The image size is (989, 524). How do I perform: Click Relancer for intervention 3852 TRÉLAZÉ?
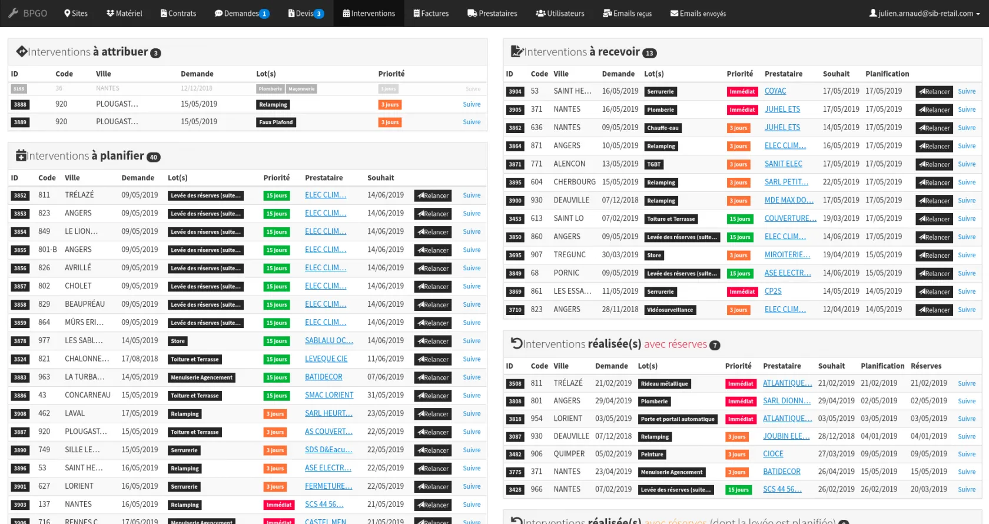coord(433,195)
